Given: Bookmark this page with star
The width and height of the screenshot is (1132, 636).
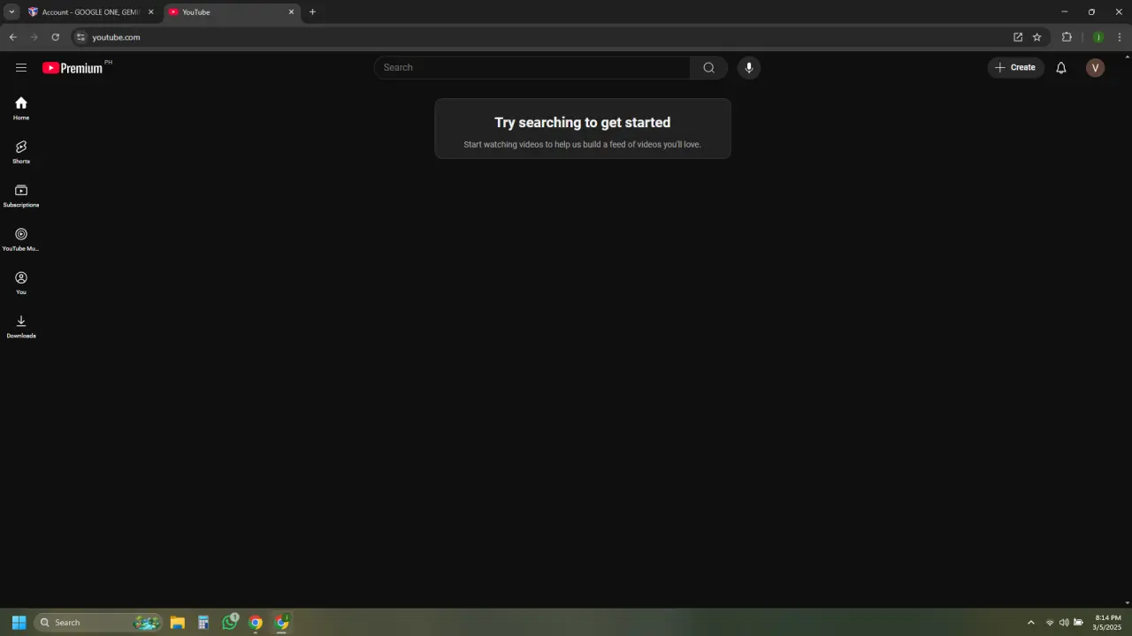Looking at the screenshot, I should point(1037,37).
